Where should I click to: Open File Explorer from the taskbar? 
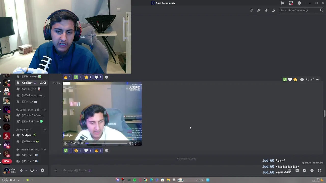[168, 180]
